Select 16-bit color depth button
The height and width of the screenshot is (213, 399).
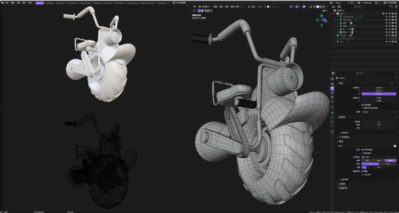point(387,164)
